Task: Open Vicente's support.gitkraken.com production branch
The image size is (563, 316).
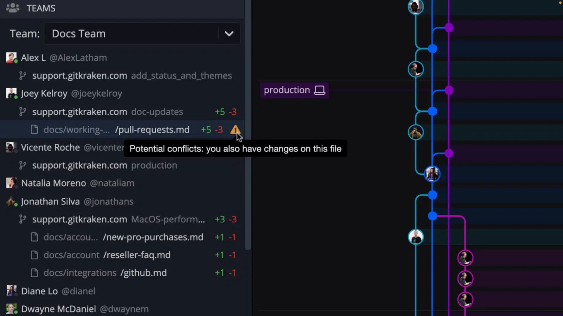Action: pyautogui.click(x=122, y=165)
